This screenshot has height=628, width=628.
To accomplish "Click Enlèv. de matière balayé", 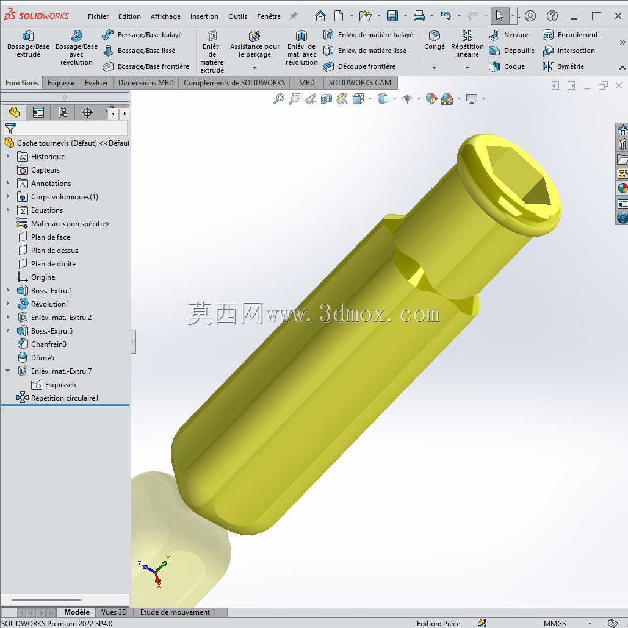I will (x=368, y=35).
